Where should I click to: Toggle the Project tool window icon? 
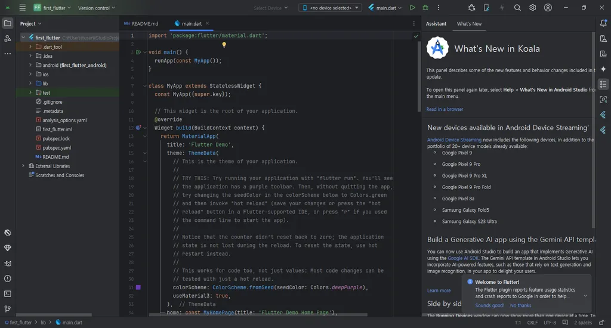click(x=7, y=23)
